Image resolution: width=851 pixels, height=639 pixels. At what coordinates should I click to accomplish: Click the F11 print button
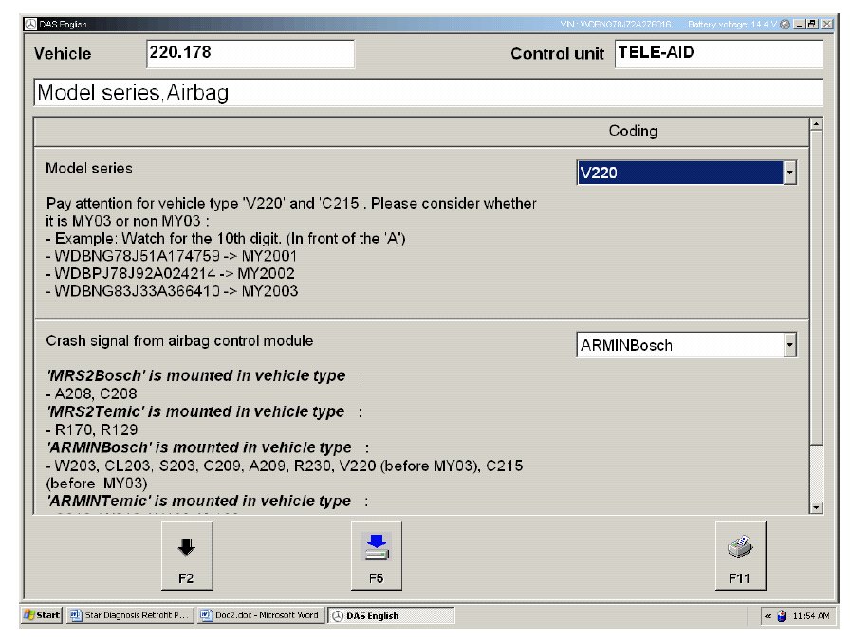click(x=740, y=555)
